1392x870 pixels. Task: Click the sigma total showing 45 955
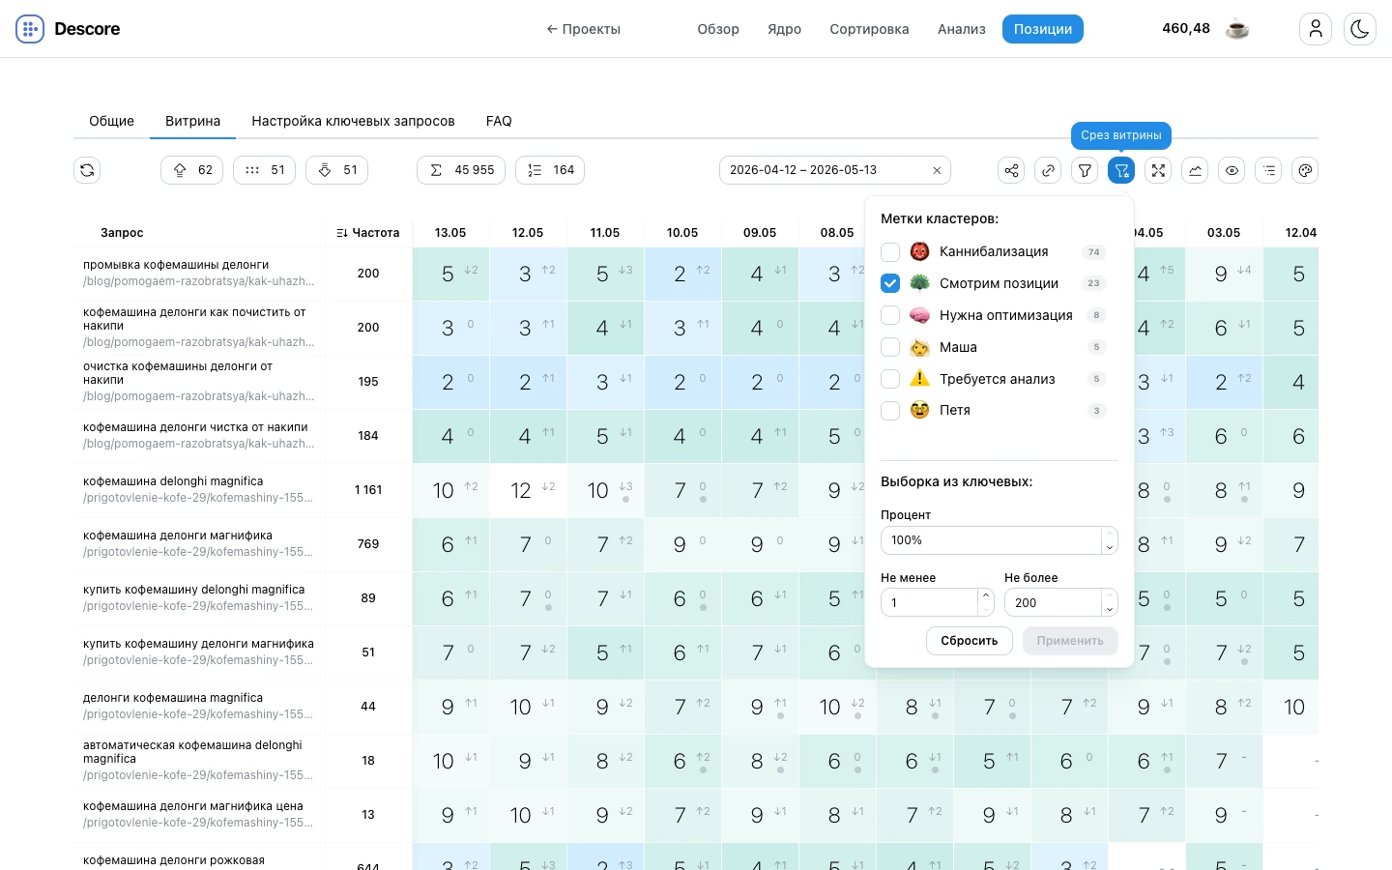click(461, 170)
